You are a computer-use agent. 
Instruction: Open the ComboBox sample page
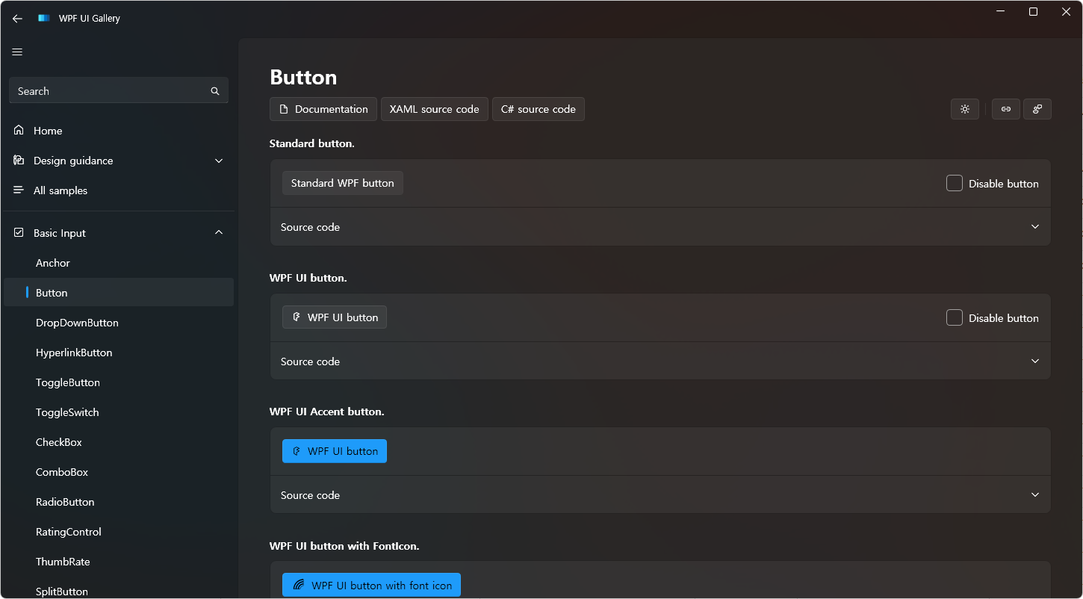tap(119, 472)
